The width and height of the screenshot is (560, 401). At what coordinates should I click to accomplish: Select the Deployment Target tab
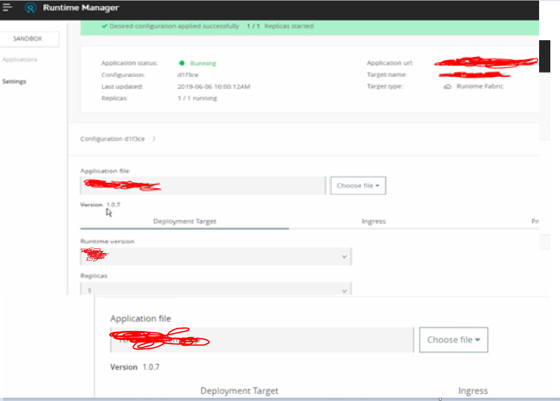pyautogui.click(x=185, y=221)
